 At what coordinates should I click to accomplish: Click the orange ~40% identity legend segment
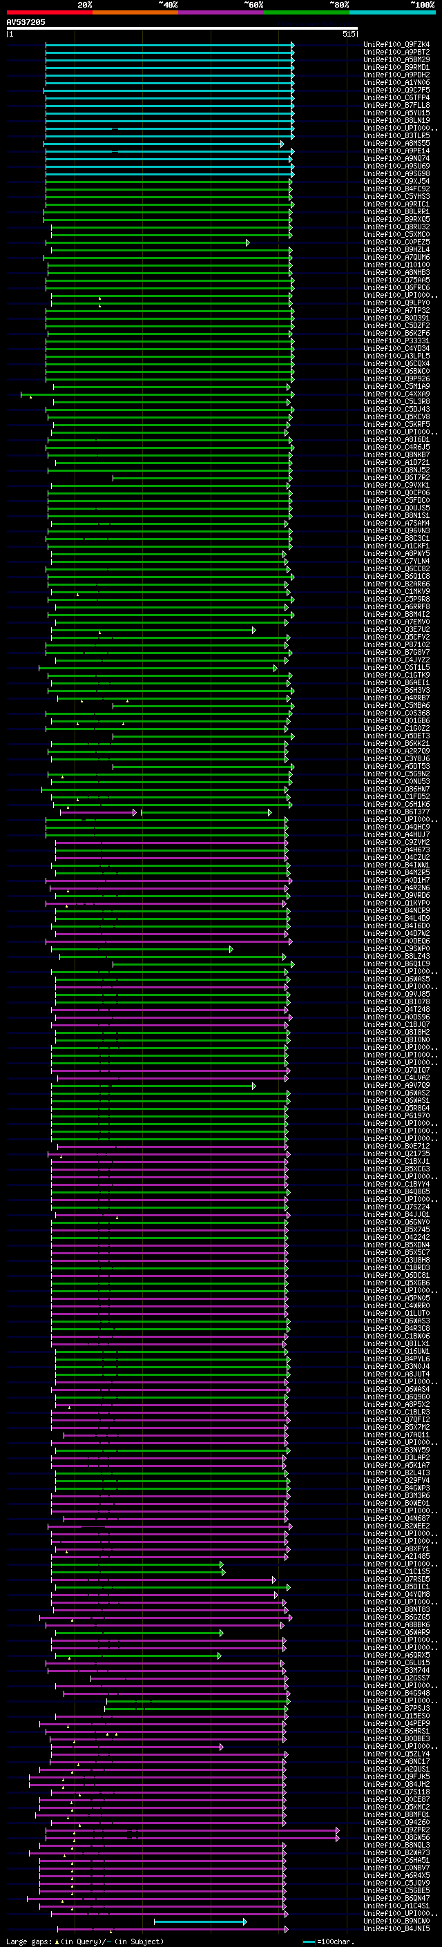[135, 13]
